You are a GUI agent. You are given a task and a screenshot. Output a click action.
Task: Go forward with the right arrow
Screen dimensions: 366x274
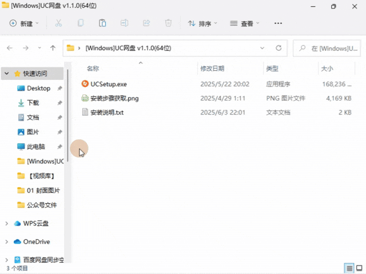coord(25,48)
